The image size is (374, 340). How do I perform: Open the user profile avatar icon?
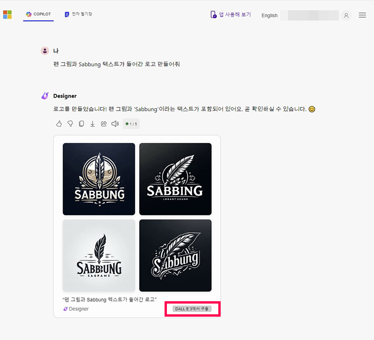[346, 15]
